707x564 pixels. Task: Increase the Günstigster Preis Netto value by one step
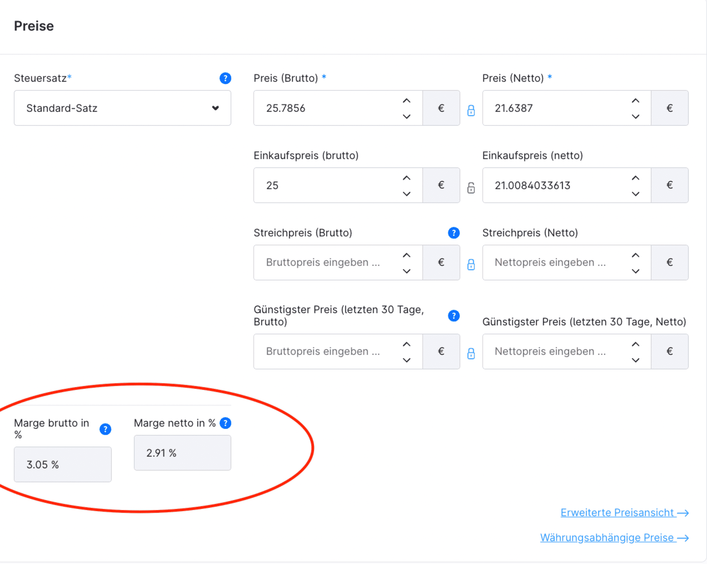click(x=636, y=344)
